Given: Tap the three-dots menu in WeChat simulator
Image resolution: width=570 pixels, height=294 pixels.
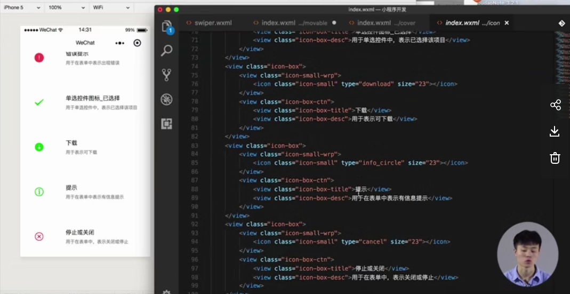Looking at the screenshot, I should [119, 43].
